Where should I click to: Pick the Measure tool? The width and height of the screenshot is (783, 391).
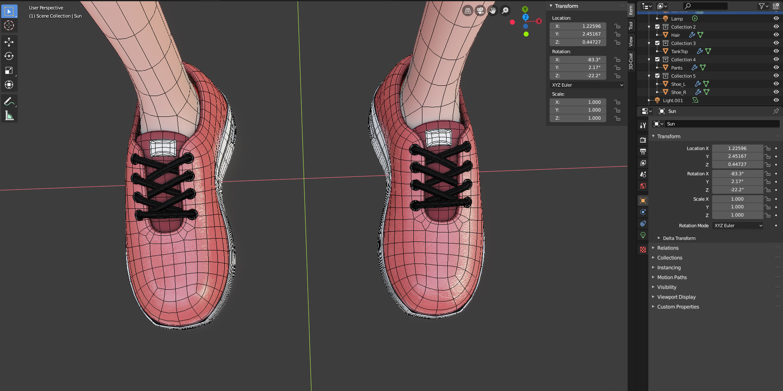tap(9, 116)
